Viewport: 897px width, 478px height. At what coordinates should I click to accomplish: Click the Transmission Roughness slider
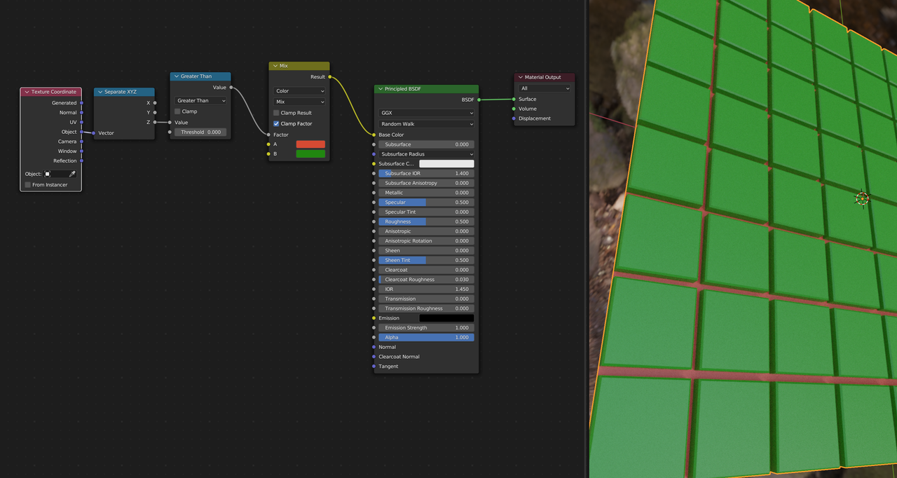point(426,308)
